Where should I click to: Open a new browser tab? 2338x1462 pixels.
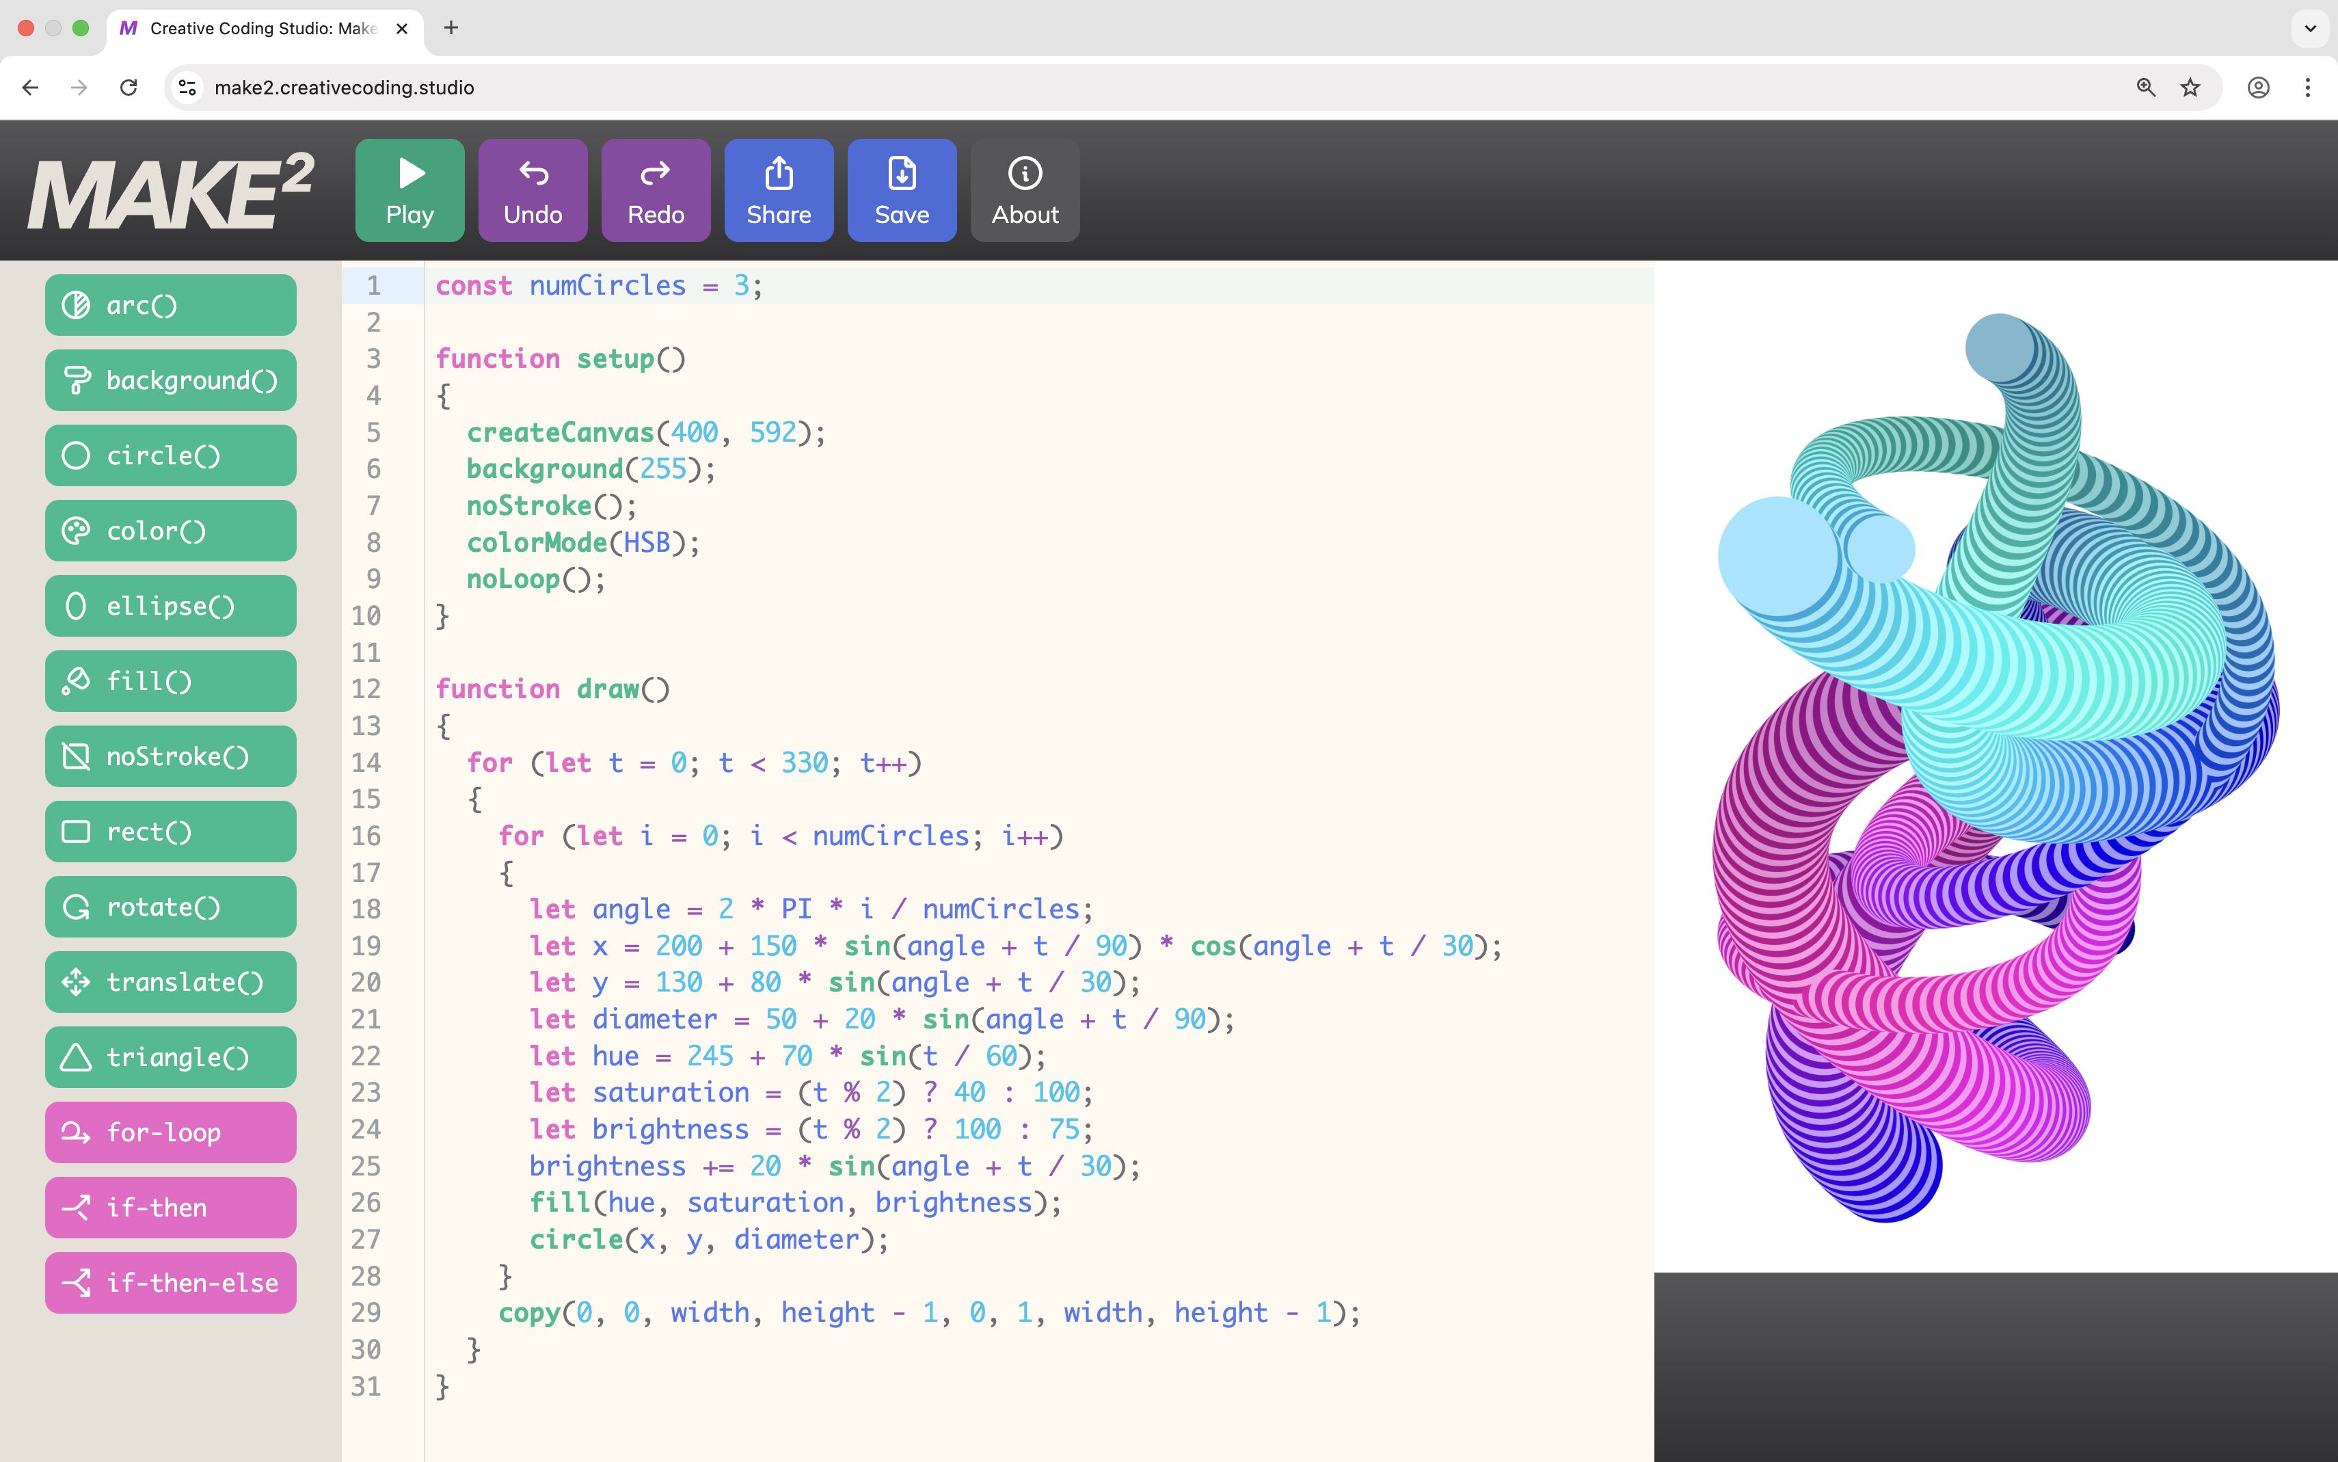coord(451,28)
